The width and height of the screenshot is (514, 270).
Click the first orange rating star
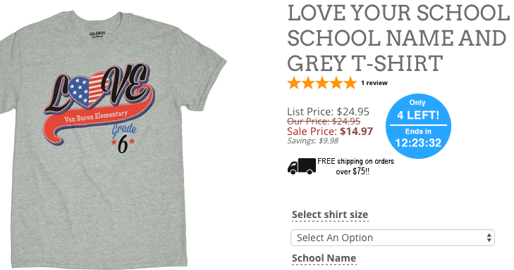click(x=294, y=83)
